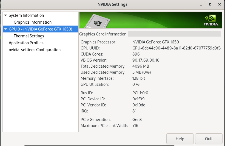Click the VBIOS Version value 90.17.69.00.10
Viewport: 225px width, 146px height.
[x=146, y=60]
